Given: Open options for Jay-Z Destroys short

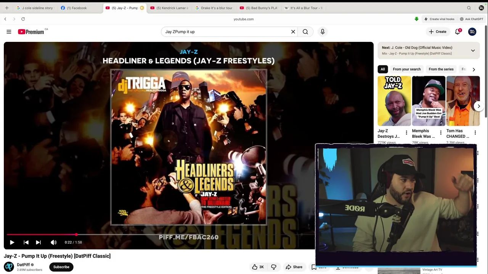Looking at the screenshot, I should (x=406, y=133).
